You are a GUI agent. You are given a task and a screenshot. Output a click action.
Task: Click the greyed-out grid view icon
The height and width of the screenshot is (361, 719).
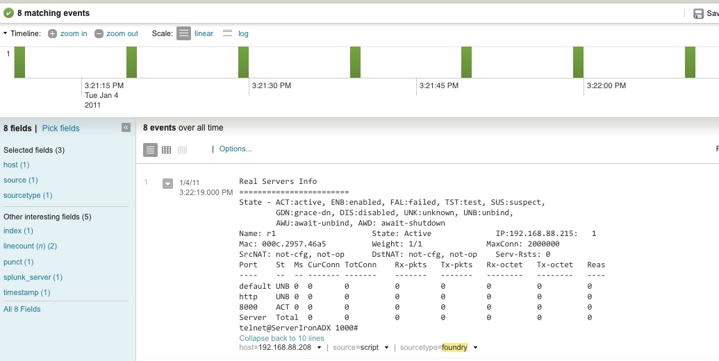click(x=182, y=150)
